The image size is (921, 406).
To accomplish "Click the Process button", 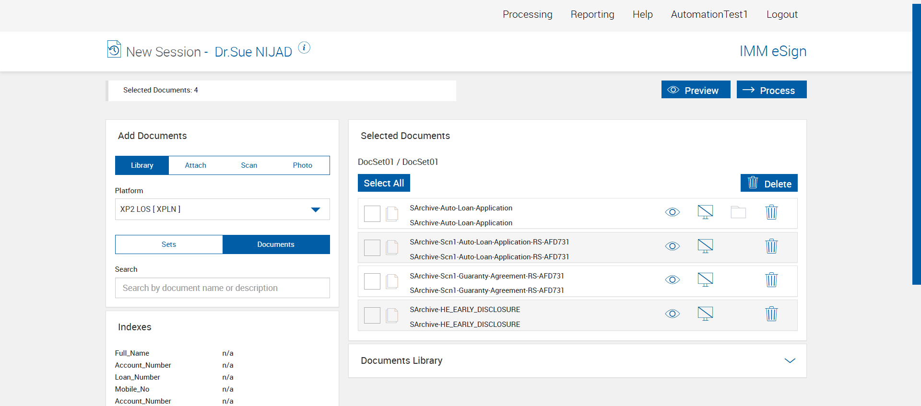I will (771, 90).
